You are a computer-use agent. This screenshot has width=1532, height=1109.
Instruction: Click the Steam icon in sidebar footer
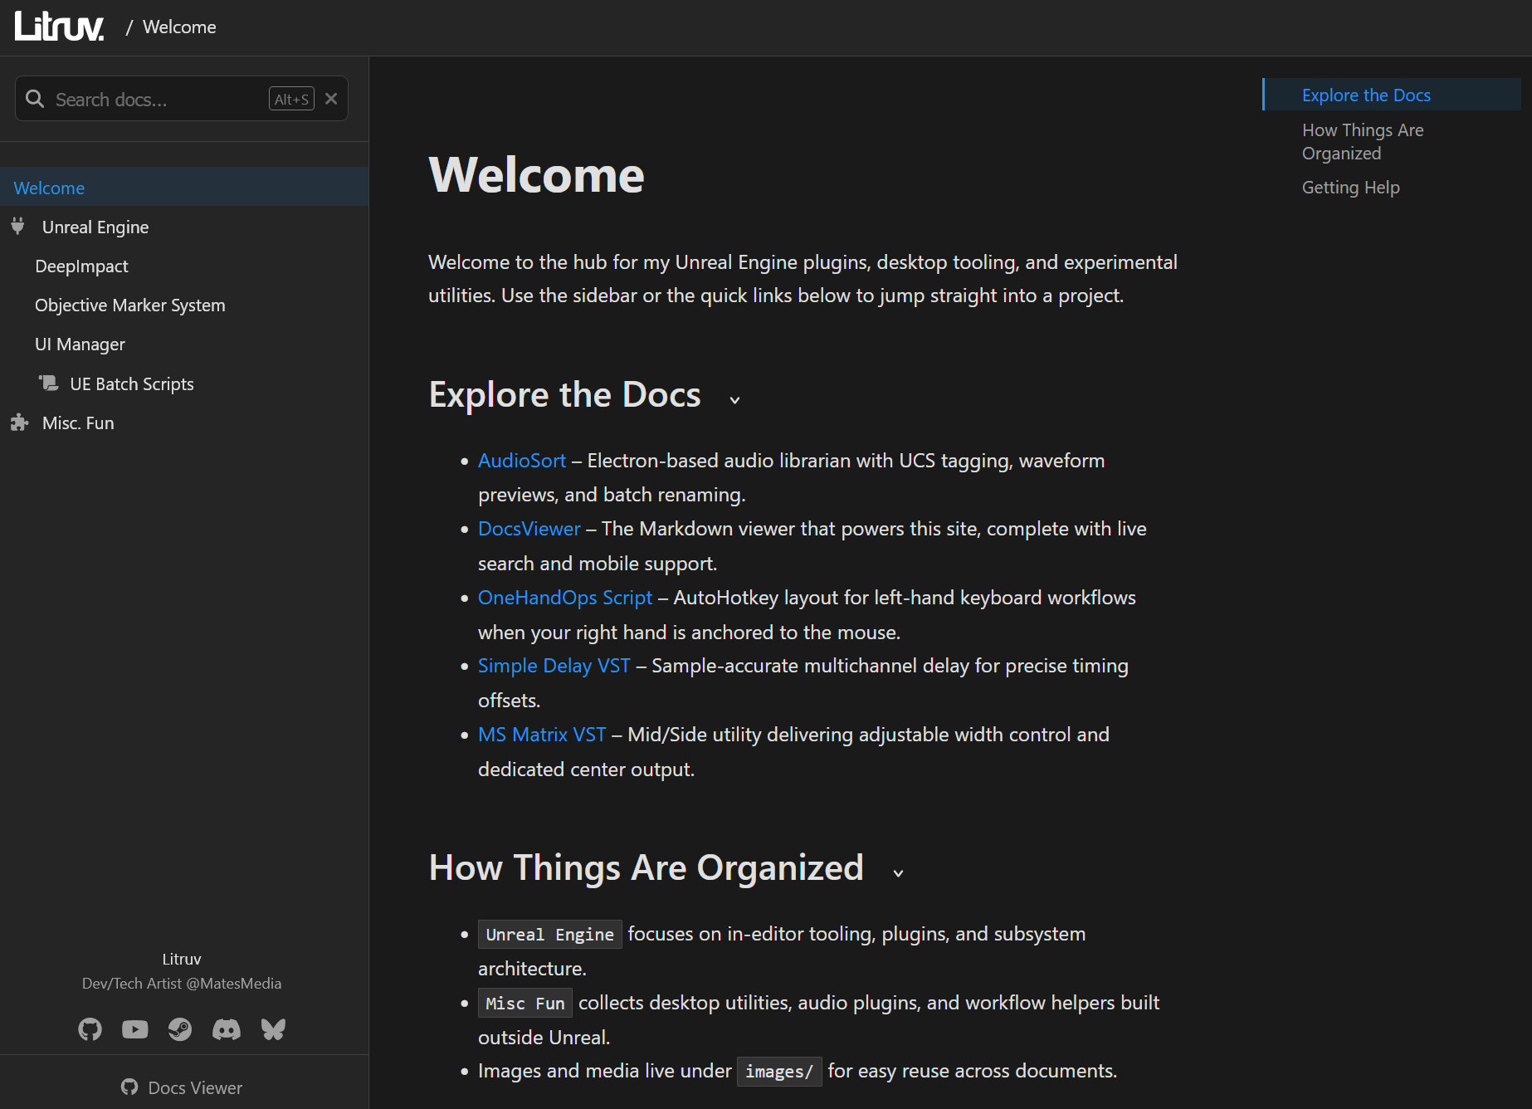click(x=180, y=1029)
